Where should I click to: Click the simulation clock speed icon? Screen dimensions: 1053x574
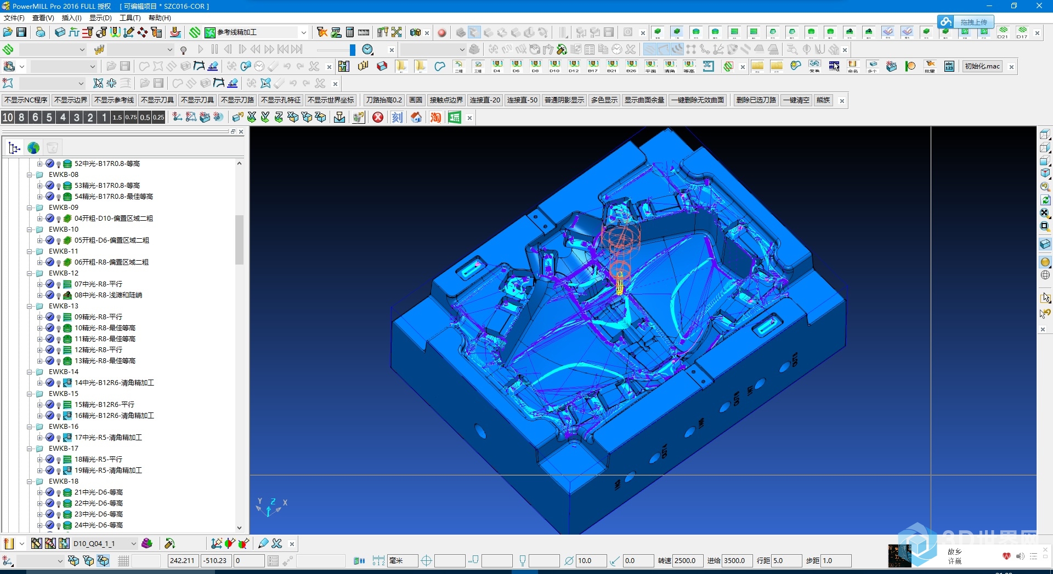point(367,50)
